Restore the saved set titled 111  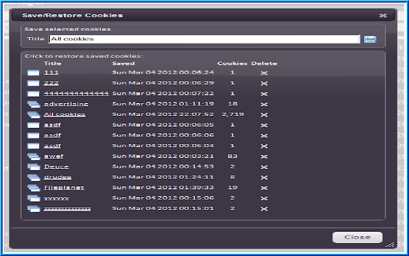pyautogui.click(x=51, y=72)
